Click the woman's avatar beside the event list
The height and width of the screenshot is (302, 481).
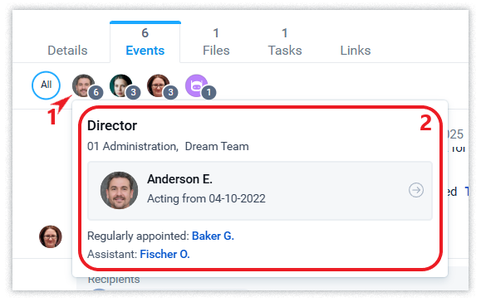[x=51, y=236]
